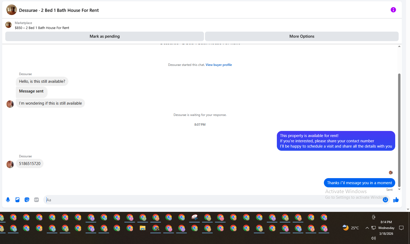Open Dessurae's profile picture in chat header

point(12,10)
